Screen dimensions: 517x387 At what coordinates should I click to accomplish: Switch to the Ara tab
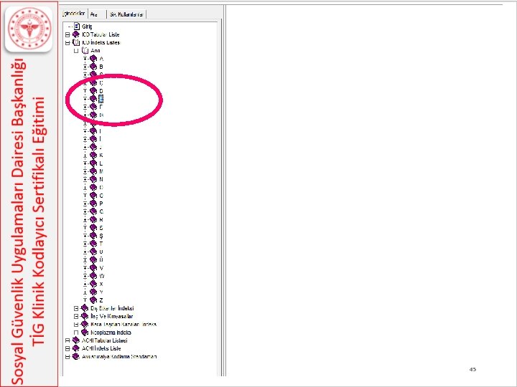click(97, 14)
